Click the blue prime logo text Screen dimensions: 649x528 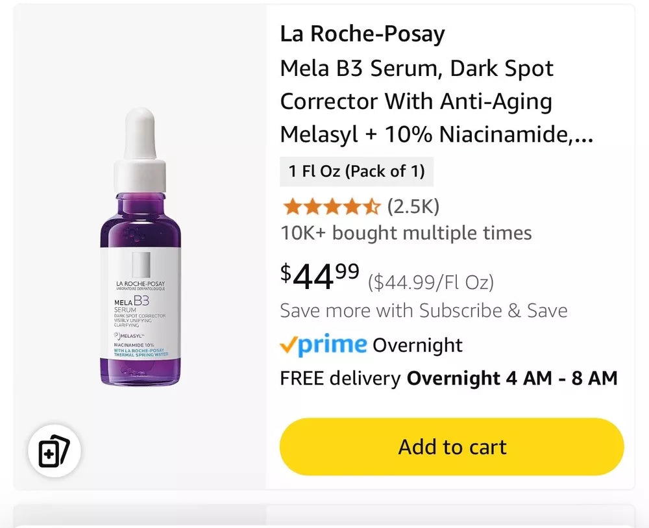[x=332, y=345]
